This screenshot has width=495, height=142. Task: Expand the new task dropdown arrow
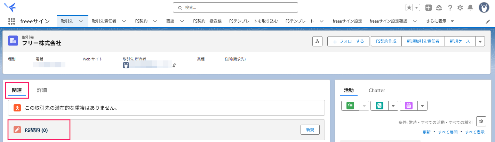(x=364, y=106)
